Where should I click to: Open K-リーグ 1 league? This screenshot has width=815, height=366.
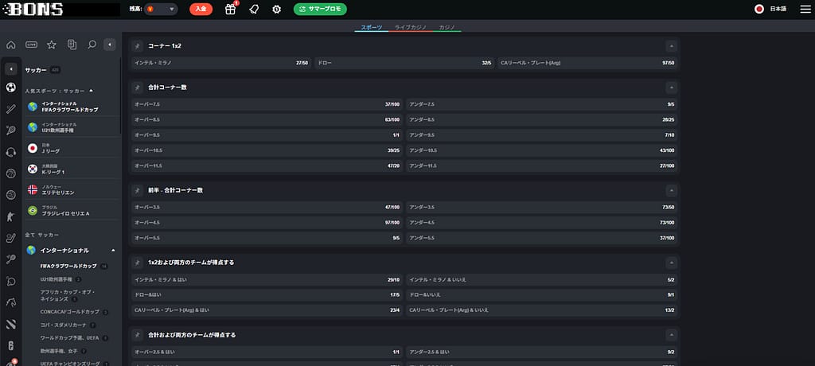72,169
